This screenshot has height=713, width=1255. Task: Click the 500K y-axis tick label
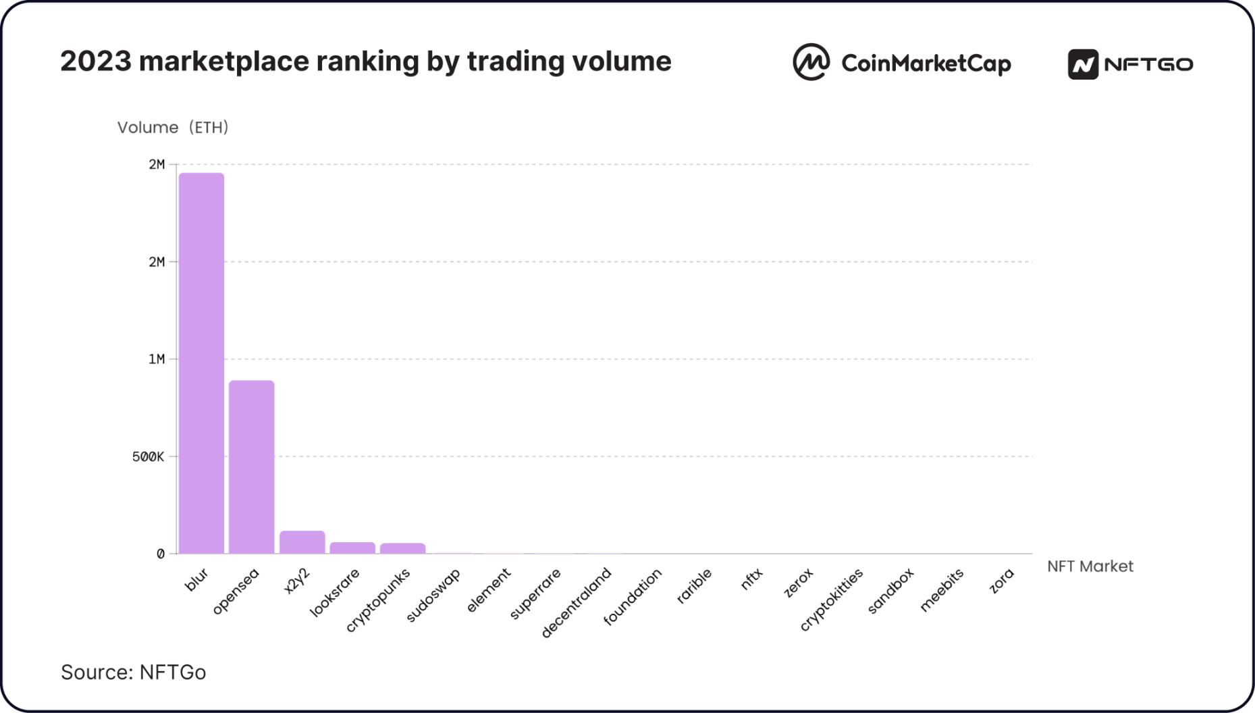click(148, 457)
